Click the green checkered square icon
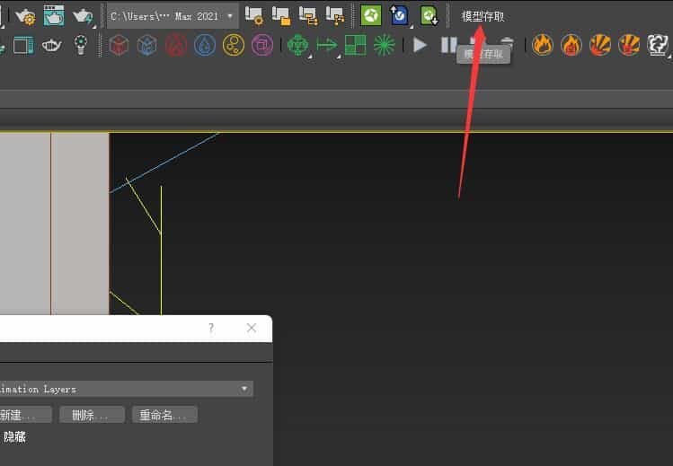673x466 pixels. point(356,45)
